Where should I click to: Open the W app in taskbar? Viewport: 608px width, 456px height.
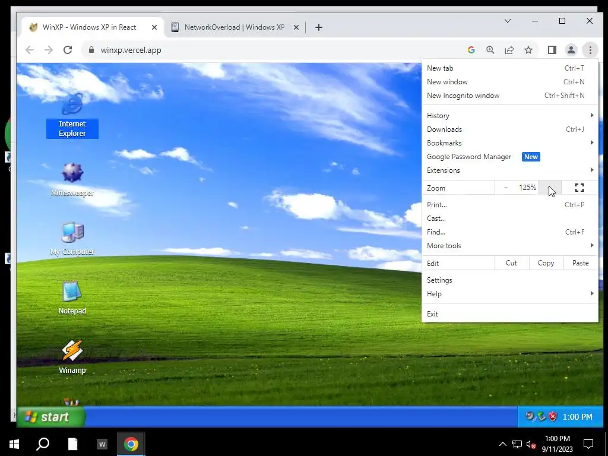102,444
